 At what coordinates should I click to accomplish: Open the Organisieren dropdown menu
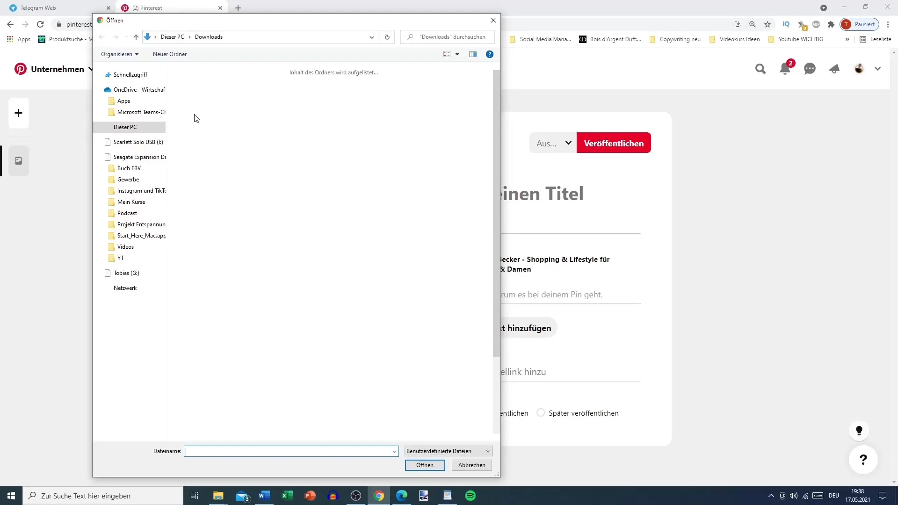click(x=120, y=54)
